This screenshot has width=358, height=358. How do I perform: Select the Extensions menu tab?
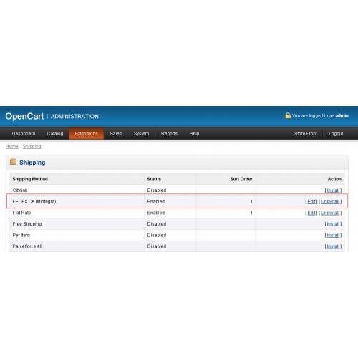87,134
